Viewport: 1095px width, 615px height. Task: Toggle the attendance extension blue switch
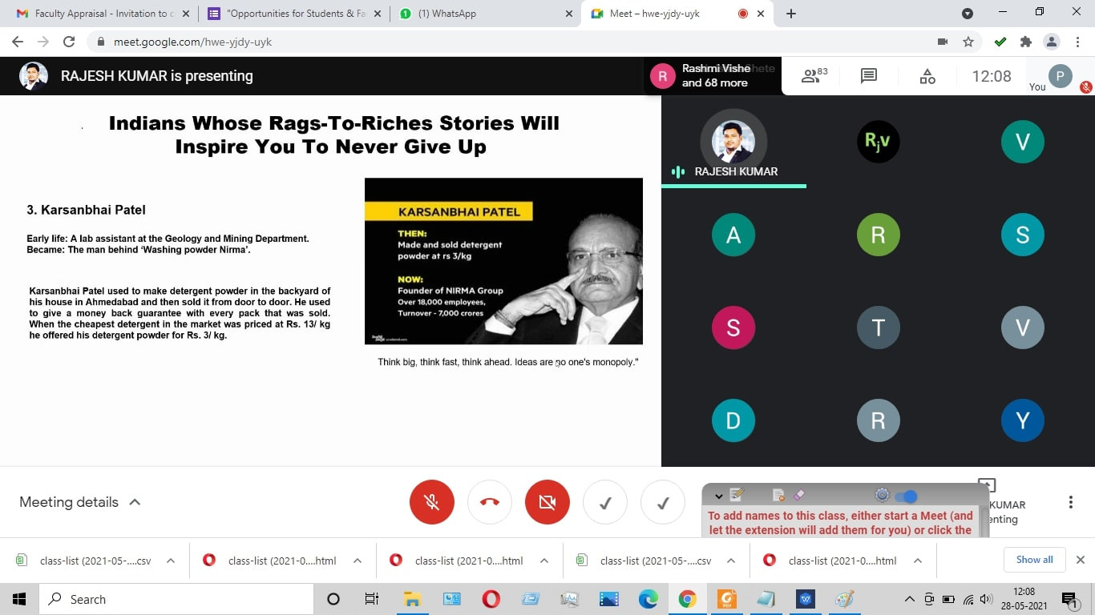click(x=906, y=496)
